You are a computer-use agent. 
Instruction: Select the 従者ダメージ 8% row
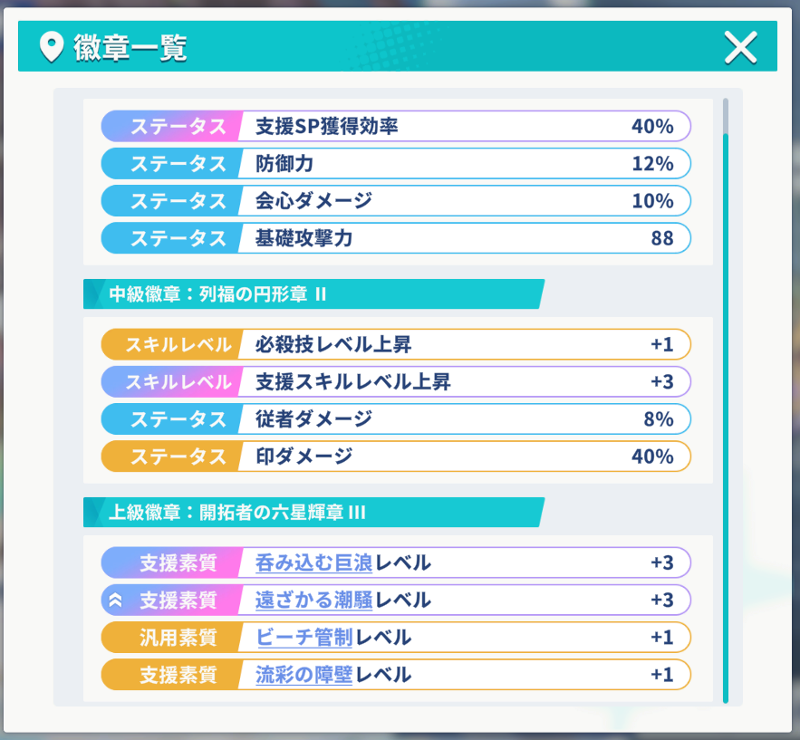click(x=396, y=418)
